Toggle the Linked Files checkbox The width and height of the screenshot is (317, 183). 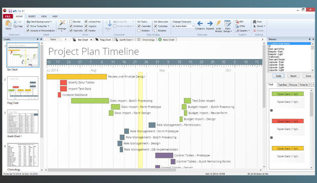coord(86,22)
